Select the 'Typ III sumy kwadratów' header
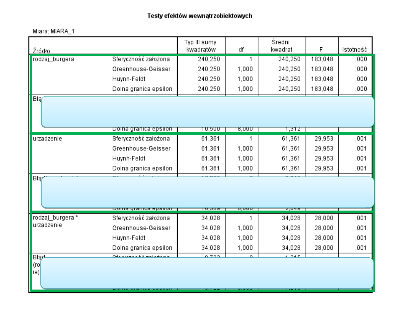This screenshot has height=309, width=412. coord(201,46)
